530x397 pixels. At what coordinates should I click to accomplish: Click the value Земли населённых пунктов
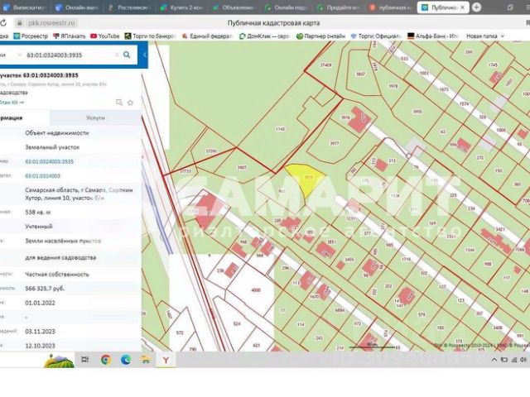click(x=63, y=241)
